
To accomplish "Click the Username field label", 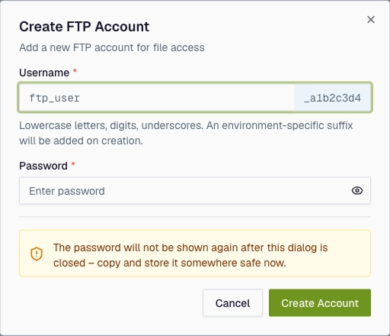I will [x=44, y=73].
